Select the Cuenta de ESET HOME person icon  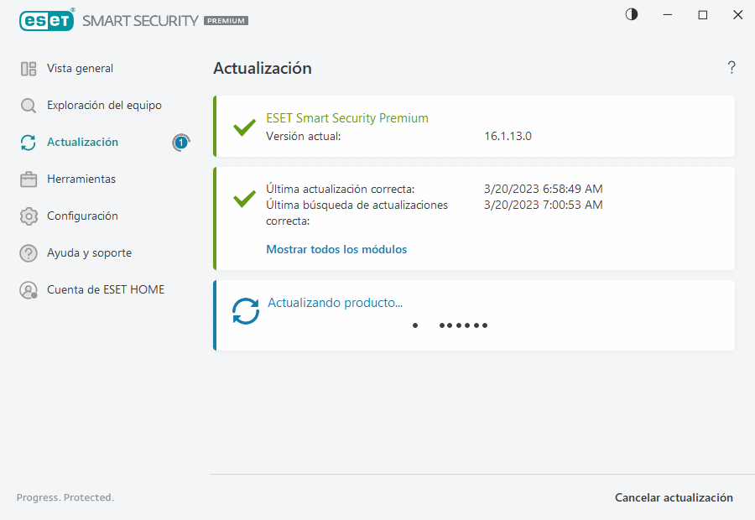(x=29, y=289)
